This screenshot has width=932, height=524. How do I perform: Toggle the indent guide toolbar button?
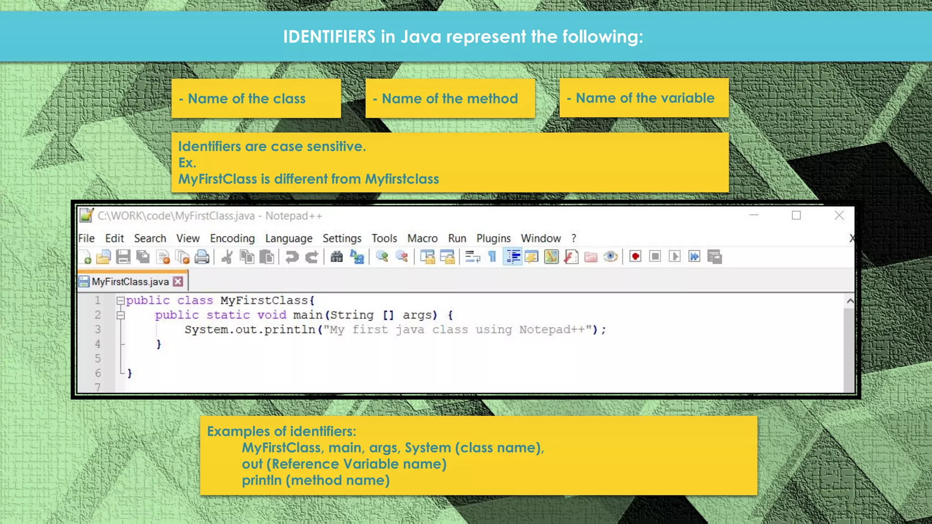pyautogui.click(x=512, y=257)
